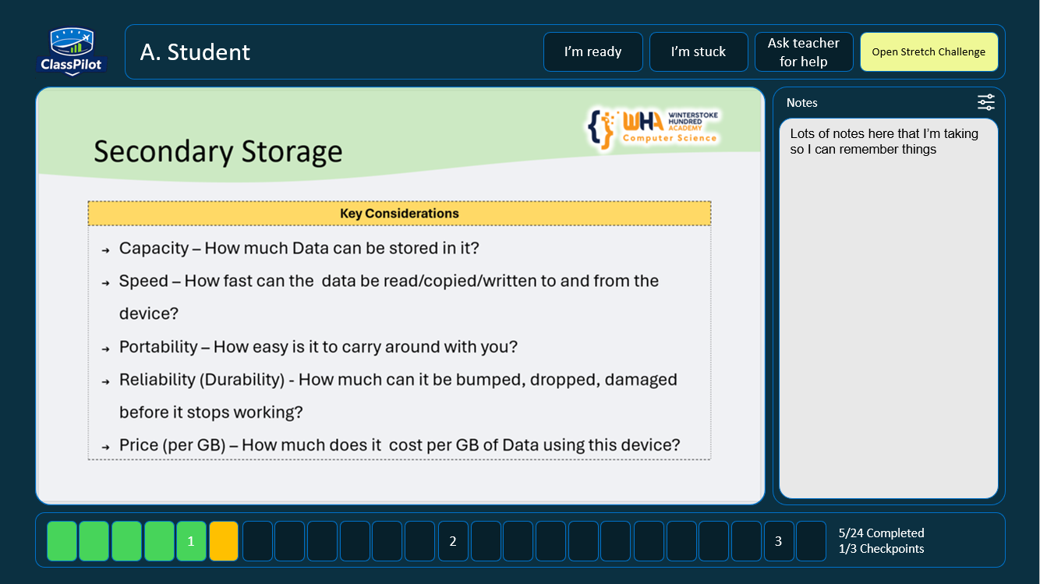Open the Stretch Challenge
This screenshot has width=1040, height=584.
[x=929, y=52]
